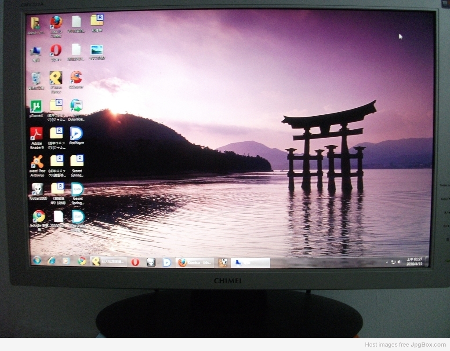Open the Recycle Bin on the desktop

click(36, 78)
